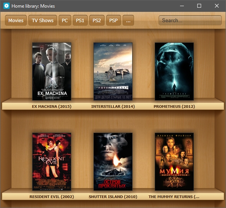Open the PS1 games tab
Viewport: 226px width, 208px height.
point(80,20)
